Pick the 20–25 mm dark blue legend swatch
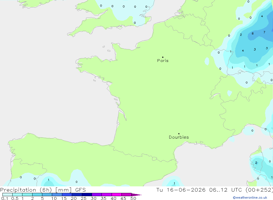This screenshot has height=200, width=273. click(77, 195)
